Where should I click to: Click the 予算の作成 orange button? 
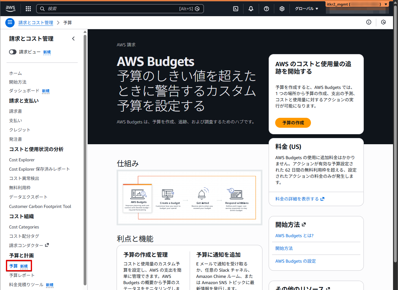click(x=293, y=123)
